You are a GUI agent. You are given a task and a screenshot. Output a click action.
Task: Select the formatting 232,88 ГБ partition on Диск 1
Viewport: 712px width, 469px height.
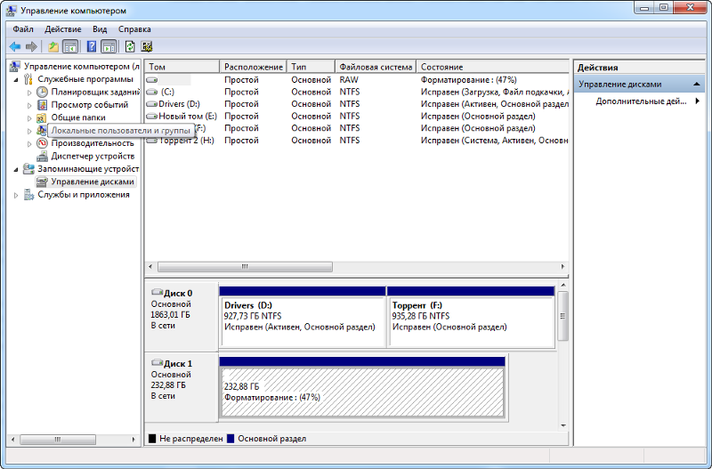click(x=362, y=388)
